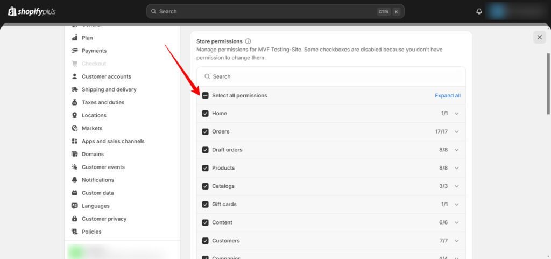Screen dimensions: 551x259
Task: Uncheck the Gift cards checkbox
Action: (205, 204)
